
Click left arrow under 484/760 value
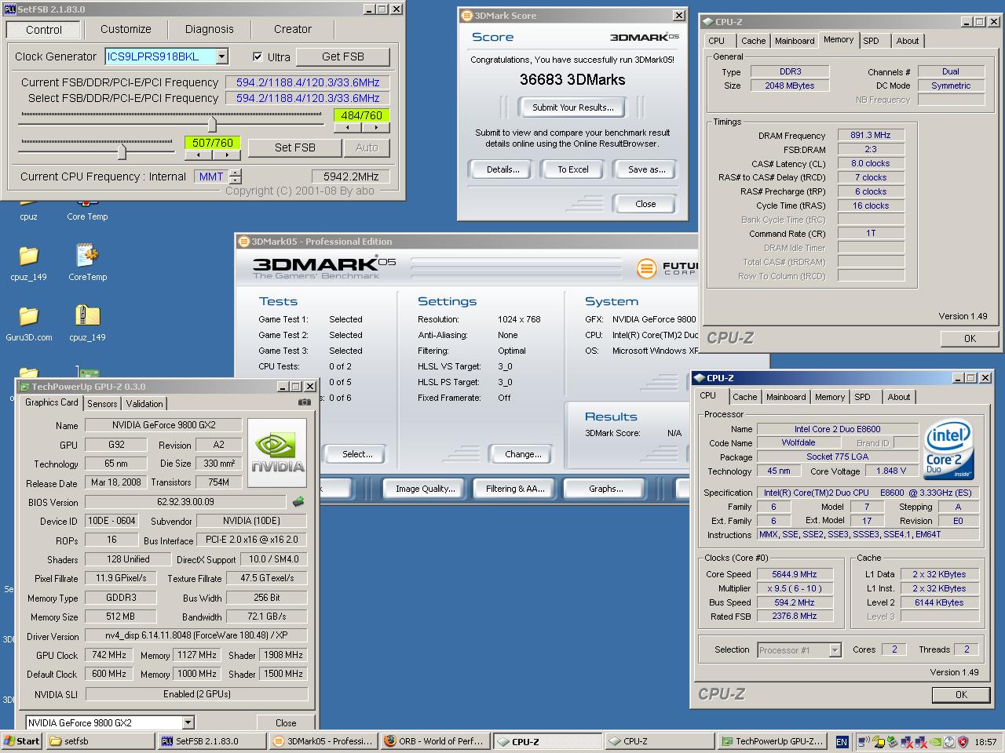pos(348,128)
